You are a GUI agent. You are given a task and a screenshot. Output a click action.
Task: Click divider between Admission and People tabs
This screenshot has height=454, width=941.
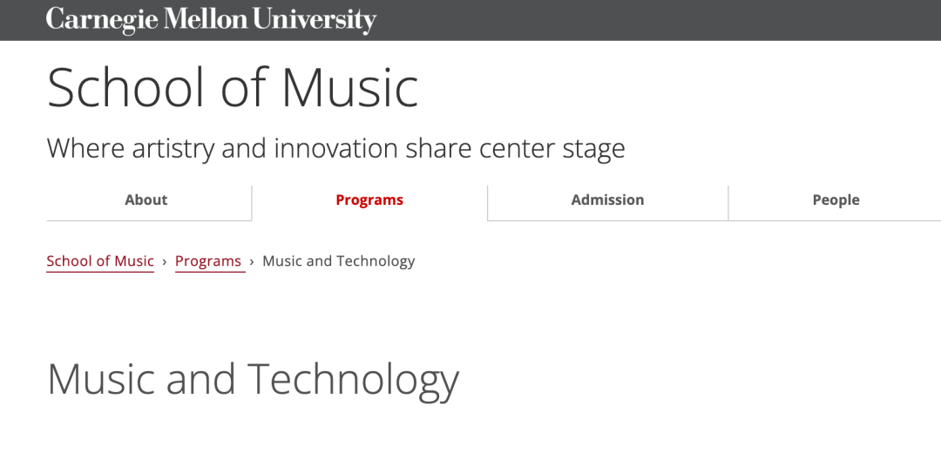click(728, 202)
